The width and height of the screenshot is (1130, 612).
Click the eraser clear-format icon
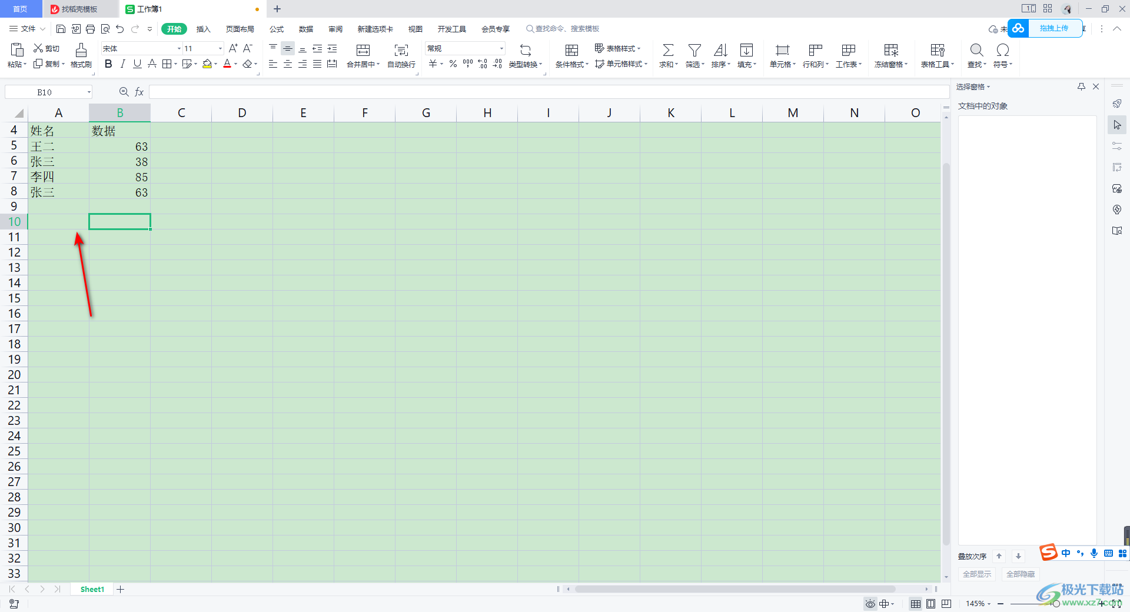click(x=248, y=64)
